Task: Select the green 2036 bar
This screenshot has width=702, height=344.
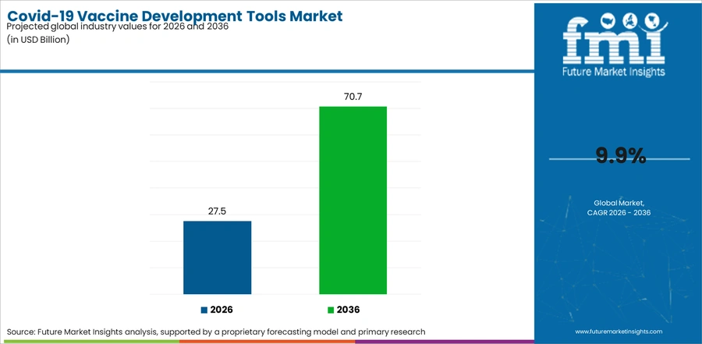Action: pyautogui.click(x=353, y=200)
